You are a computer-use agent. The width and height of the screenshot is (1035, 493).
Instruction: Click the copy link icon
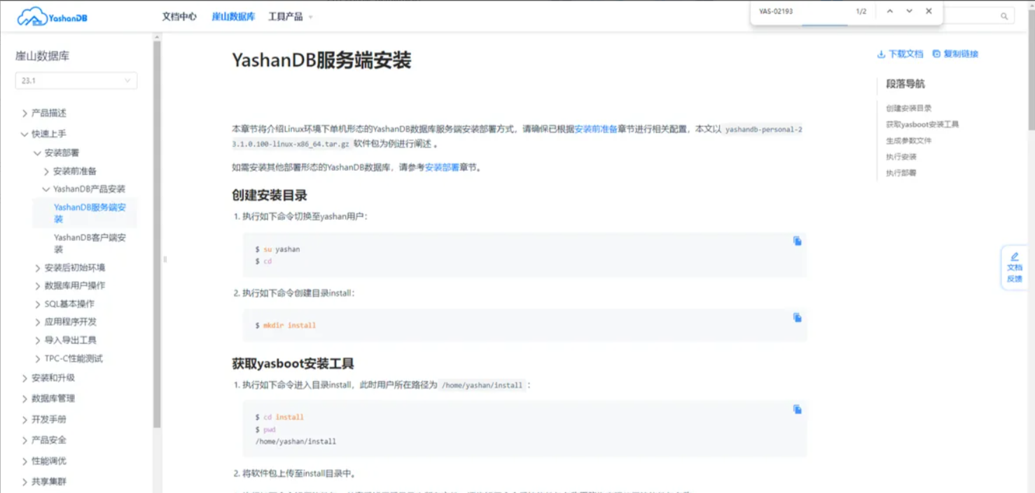coord(936,54)
